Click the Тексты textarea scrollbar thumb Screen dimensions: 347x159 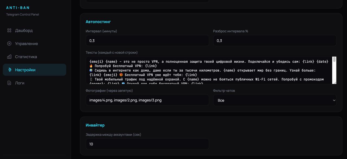point(334,59)
